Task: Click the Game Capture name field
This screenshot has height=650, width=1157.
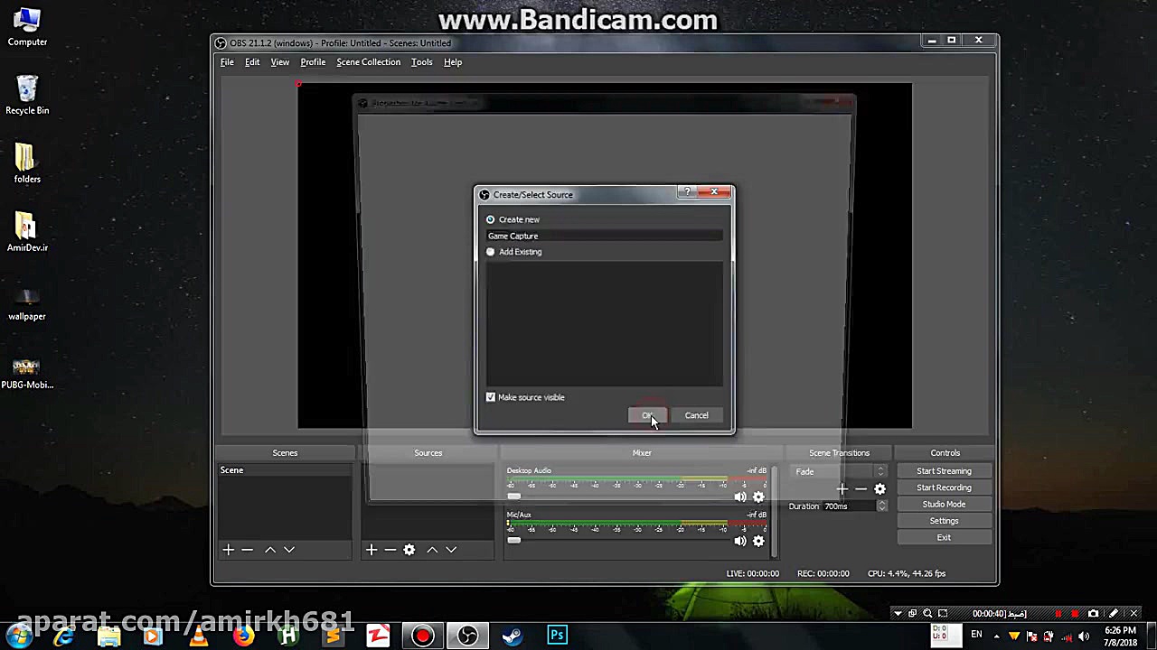Action: (604, 236)
